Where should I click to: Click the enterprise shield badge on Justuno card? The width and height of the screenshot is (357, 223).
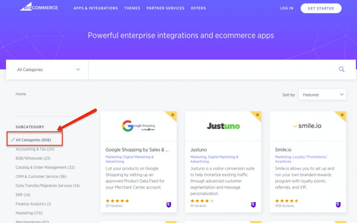253,205
